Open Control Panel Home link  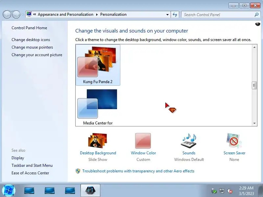click(29, 28)
